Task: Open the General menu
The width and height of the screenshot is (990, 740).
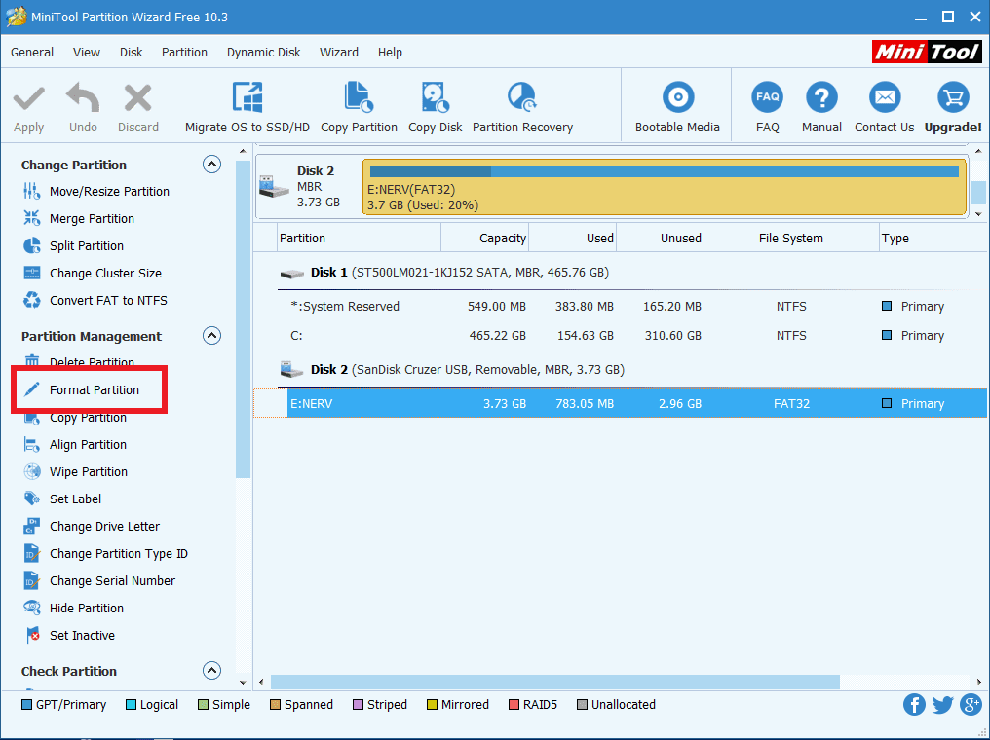Action: click(x=32, y=53)
